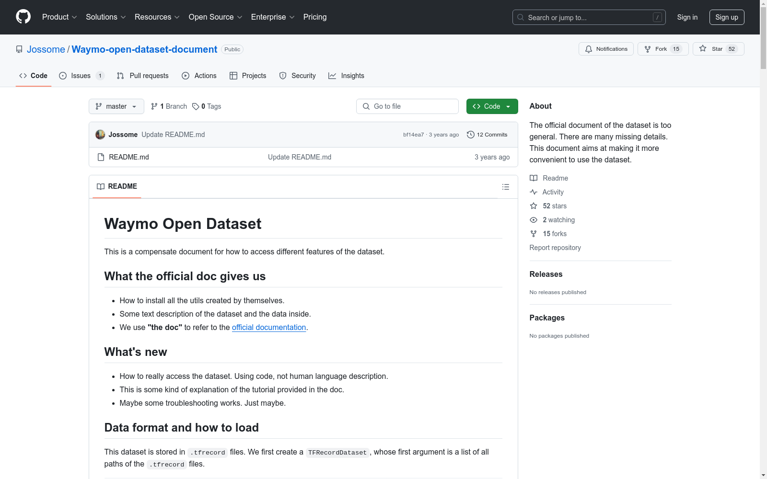The image size is (767, 479).
Task: Click the "What's new" README heading
Action: (x=136, y=352)
